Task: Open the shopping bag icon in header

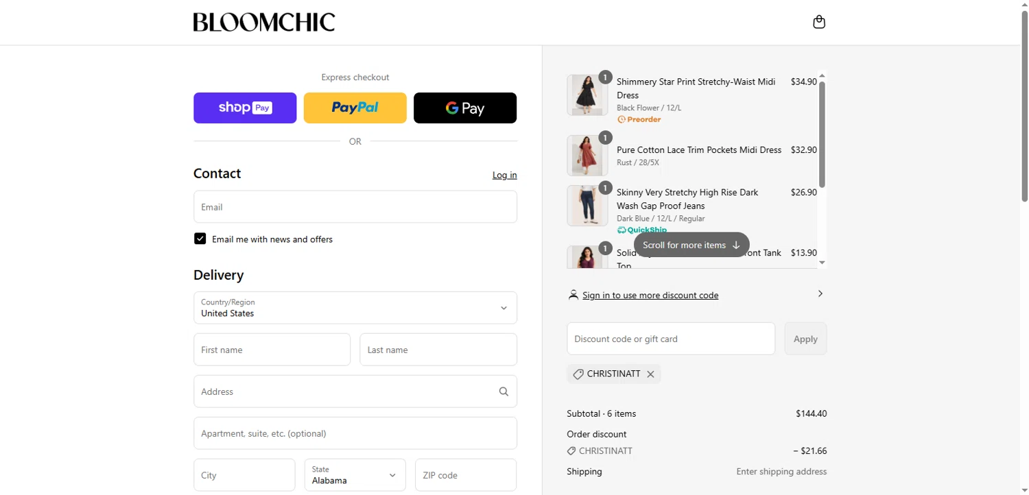Action: tap(818, 22)
